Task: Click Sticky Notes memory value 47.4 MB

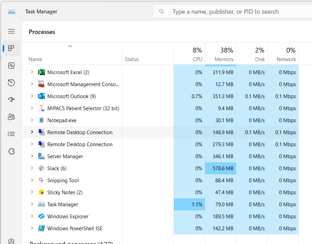Action: click(224, 193)
